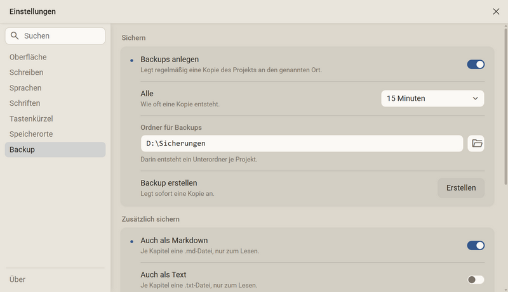
Task: Click the Auch als Text label
Action: pos(163,274)
